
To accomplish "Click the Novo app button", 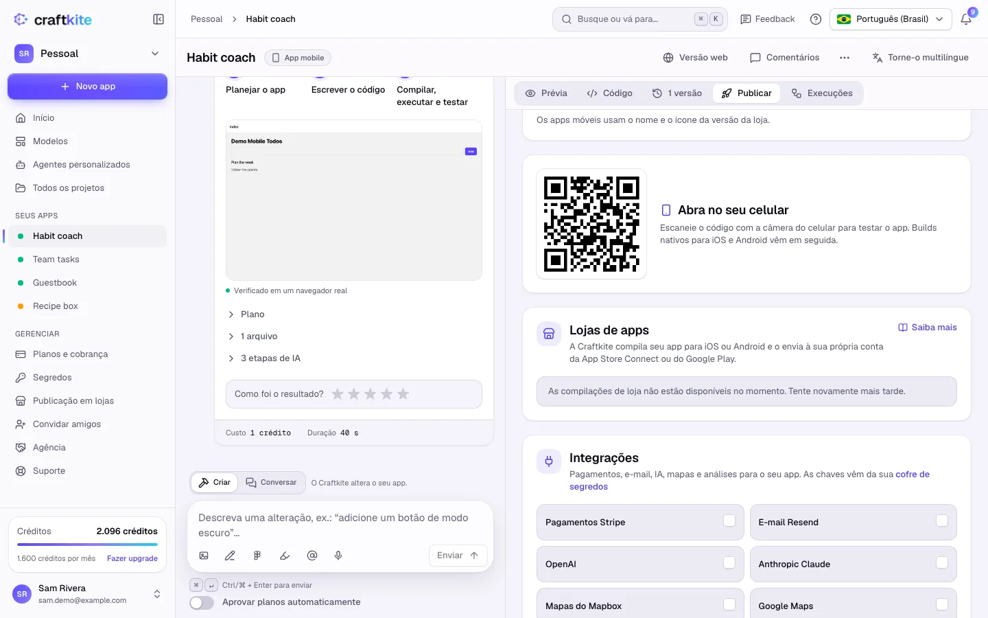I will pos(87,87).
